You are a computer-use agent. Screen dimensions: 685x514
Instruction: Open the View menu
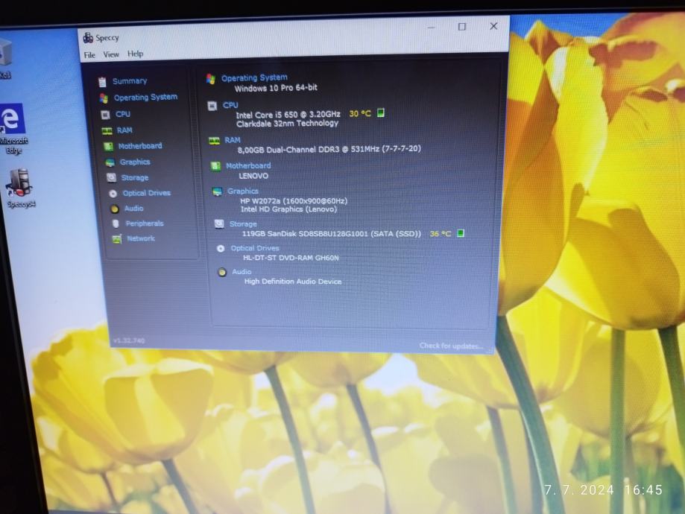[111, 54]
